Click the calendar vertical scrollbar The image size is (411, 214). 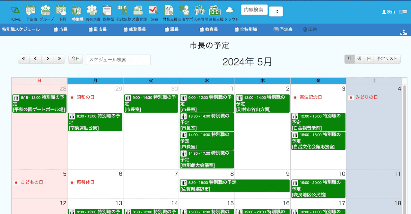click(x=404, y=144)
